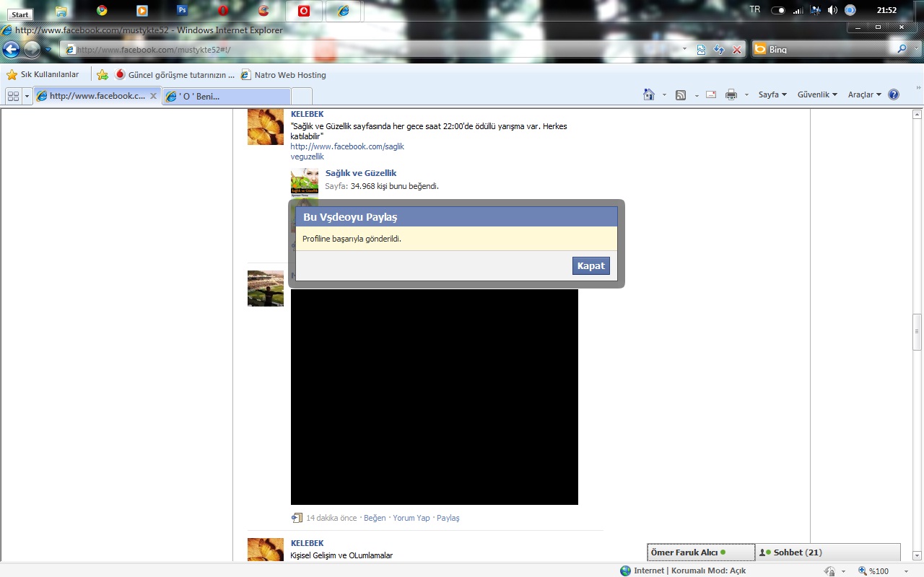Open the Sayfa menu
The height and width of the screenshot is (577, 924).
(772, 94)
